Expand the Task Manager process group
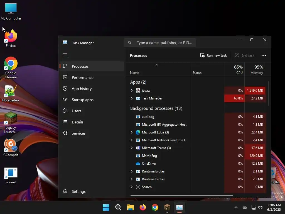The width and height of the screenshot is (285, 214). point(132,98)
